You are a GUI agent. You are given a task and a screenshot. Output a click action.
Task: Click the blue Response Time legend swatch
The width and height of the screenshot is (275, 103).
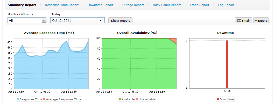click(x=18, y=99)
